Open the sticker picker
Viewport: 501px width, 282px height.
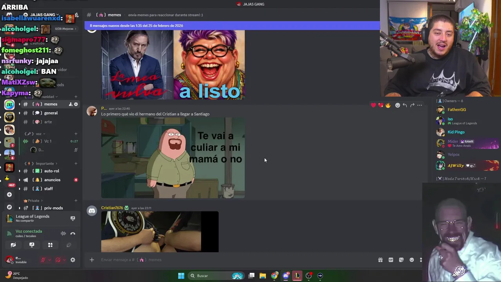(x=401, y=260)
